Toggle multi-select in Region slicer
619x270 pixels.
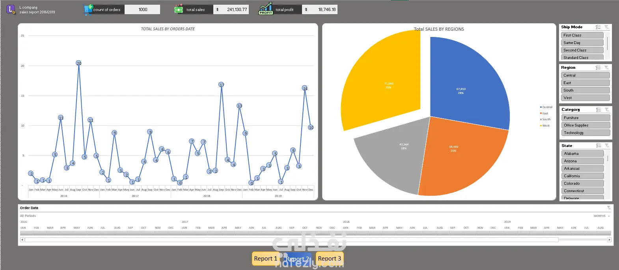pyautogui.click(x=598, y=68)
